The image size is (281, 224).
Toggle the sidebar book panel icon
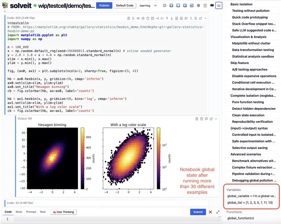click(219, 5)
